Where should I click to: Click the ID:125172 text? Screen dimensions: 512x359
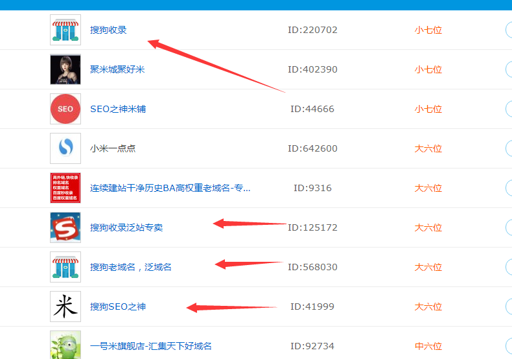click(312, 227)
